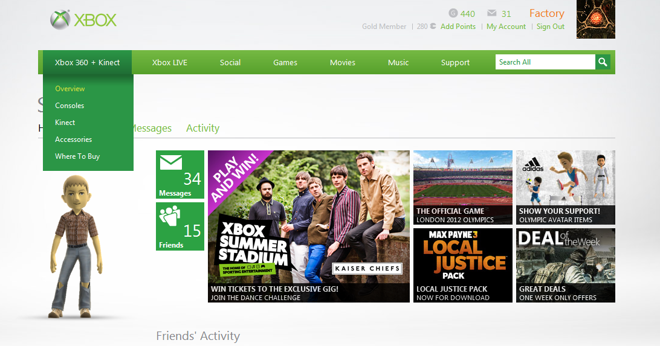Click the search magnifier button
The image size is (660, 346).
[x=603, y=62]
